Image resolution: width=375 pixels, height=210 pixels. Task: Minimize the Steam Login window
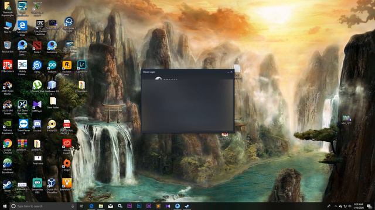tap(228, 72)
